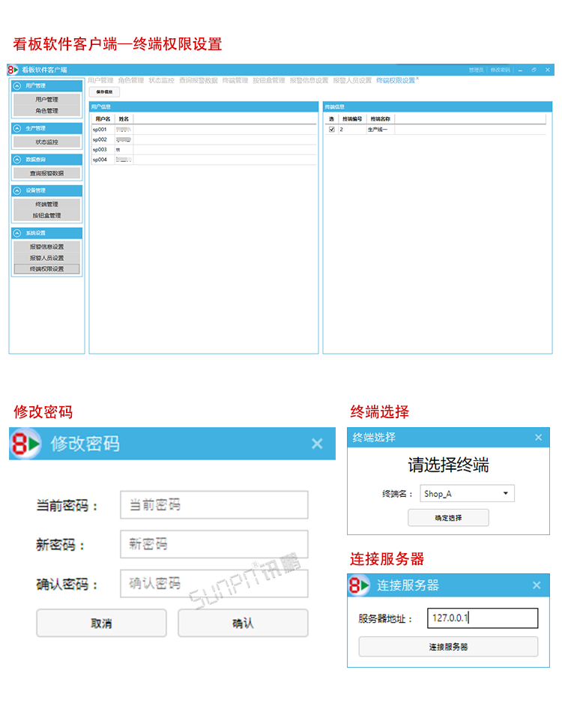This screenshot has height=712, width=562.
Task: Collapse the 用户管理 sidebar section chevron
Action: pyautogui.click(x=17, y=85)
